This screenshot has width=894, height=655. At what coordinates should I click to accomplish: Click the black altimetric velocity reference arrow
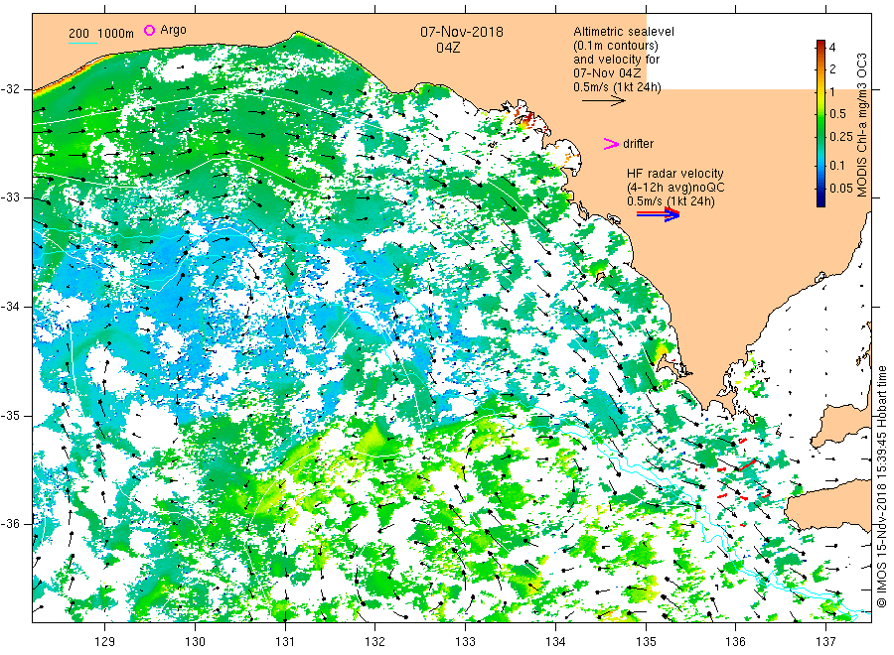coord(604,101)
